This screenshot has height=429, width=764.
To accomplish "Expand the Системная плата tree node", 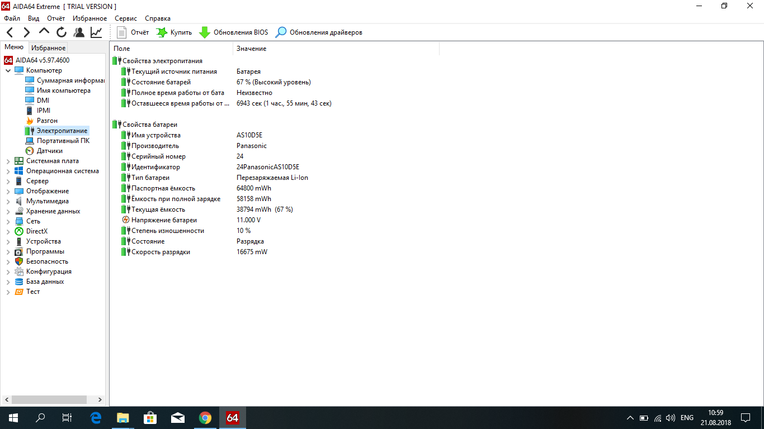I will 8,161.
